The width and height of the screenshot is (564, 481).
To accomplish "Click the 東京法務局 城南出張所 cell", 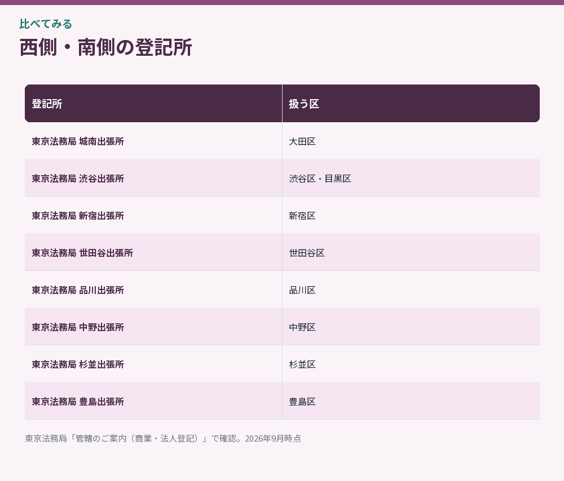I will pos(153,141).
